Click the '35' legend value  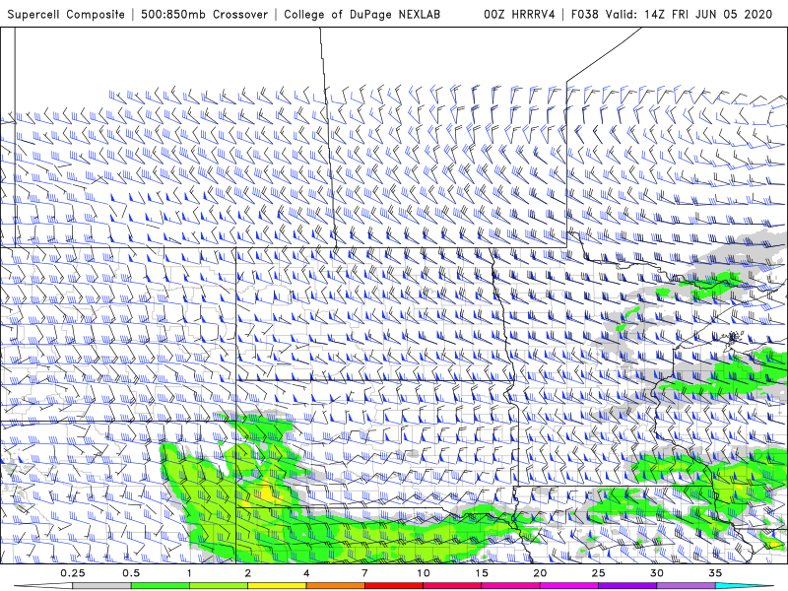[x=715, y=573]
